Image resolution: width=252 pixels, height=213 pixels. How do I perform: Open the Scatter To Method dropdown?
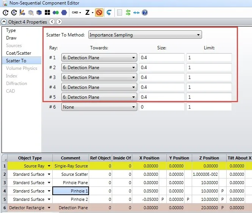[x=145, y=35]
